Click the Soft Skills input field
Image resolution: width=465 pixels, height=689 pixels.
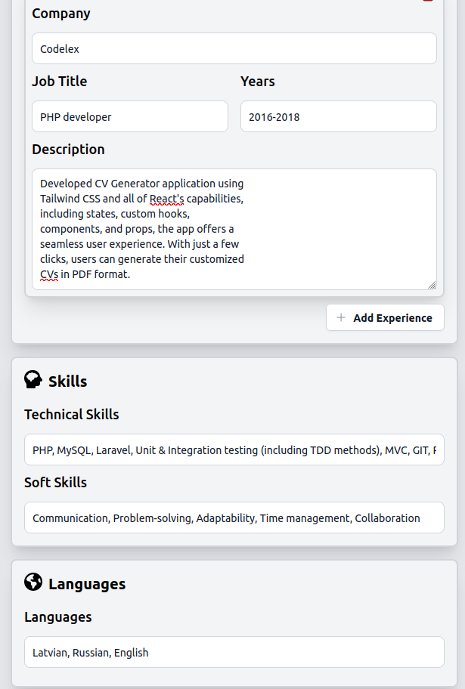(x=234, y=518)
